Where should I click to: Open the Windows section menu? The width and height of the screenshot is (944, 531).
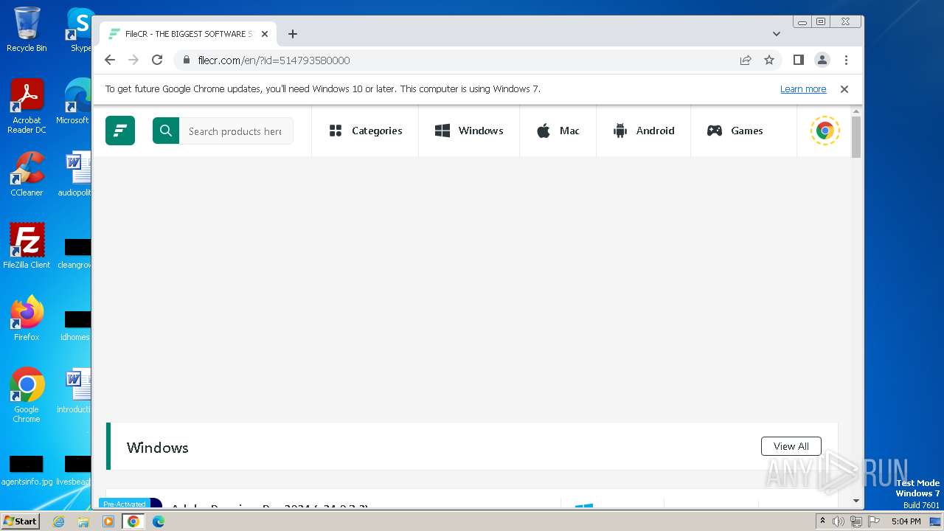pos(469,131)
